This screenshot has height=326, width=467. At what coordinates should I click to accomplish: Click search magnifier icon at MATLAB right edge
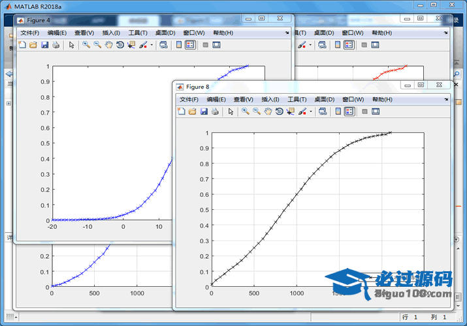point(457,74)
